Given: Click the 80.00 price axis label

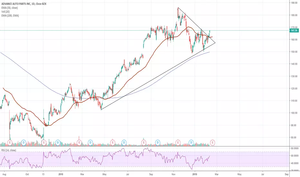Looking at the screenshot, I should tap(294, 137).
